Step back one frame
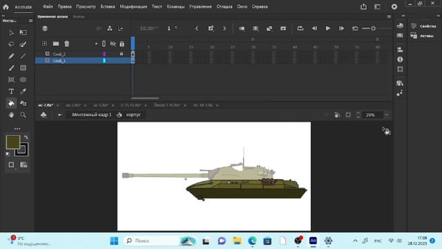Screen dimensions: 442x249 (x=314, y=28)
